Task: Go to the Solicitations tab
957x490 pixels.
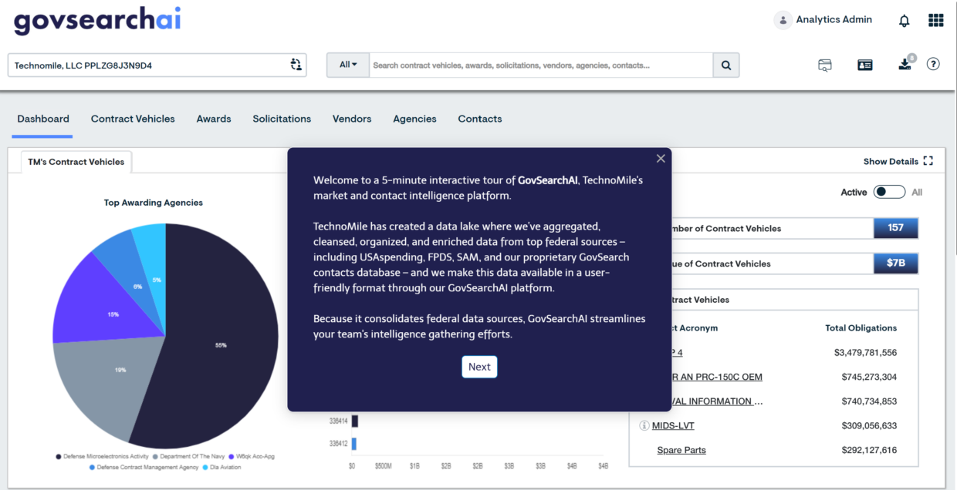Action: point(282,119)
